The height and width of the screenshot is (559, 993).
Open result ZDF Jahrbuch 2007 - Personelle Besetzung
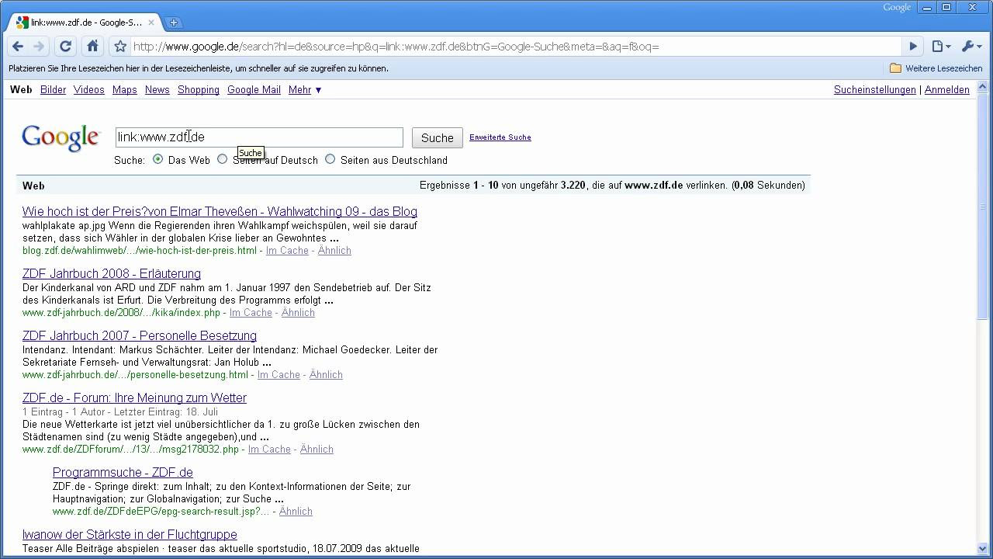[140, 335]
